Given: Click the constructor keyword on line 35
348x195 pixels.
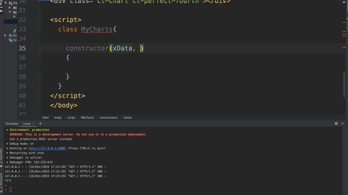Looking at the screenshot, I should pos(87,48).
